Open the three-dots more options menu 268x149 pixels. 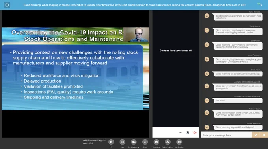coord(180,132)
